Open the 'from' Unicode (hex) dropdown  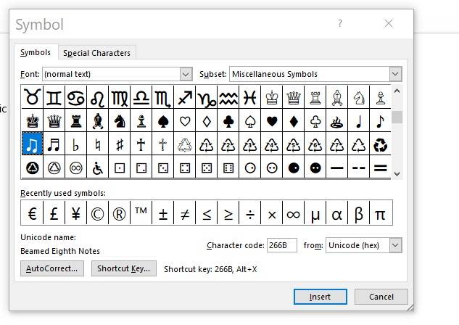[395, 245]
